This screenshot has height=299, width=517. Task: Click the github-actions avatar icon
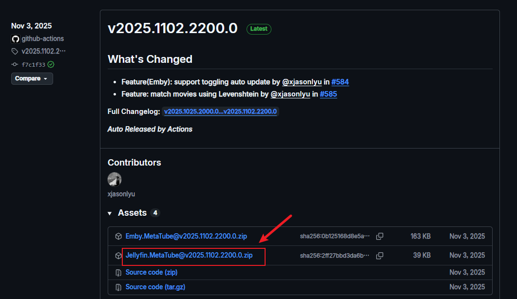coord(16,39)
